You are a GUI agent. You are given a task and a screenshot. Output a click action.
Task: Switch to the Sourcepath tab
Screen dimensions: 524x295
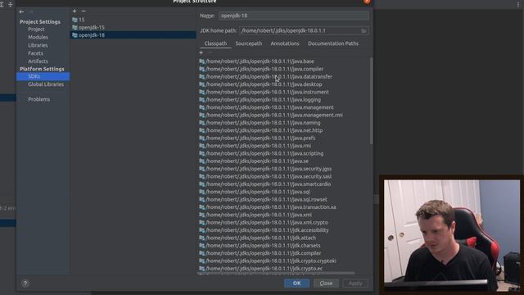click(x=249, y=43)
